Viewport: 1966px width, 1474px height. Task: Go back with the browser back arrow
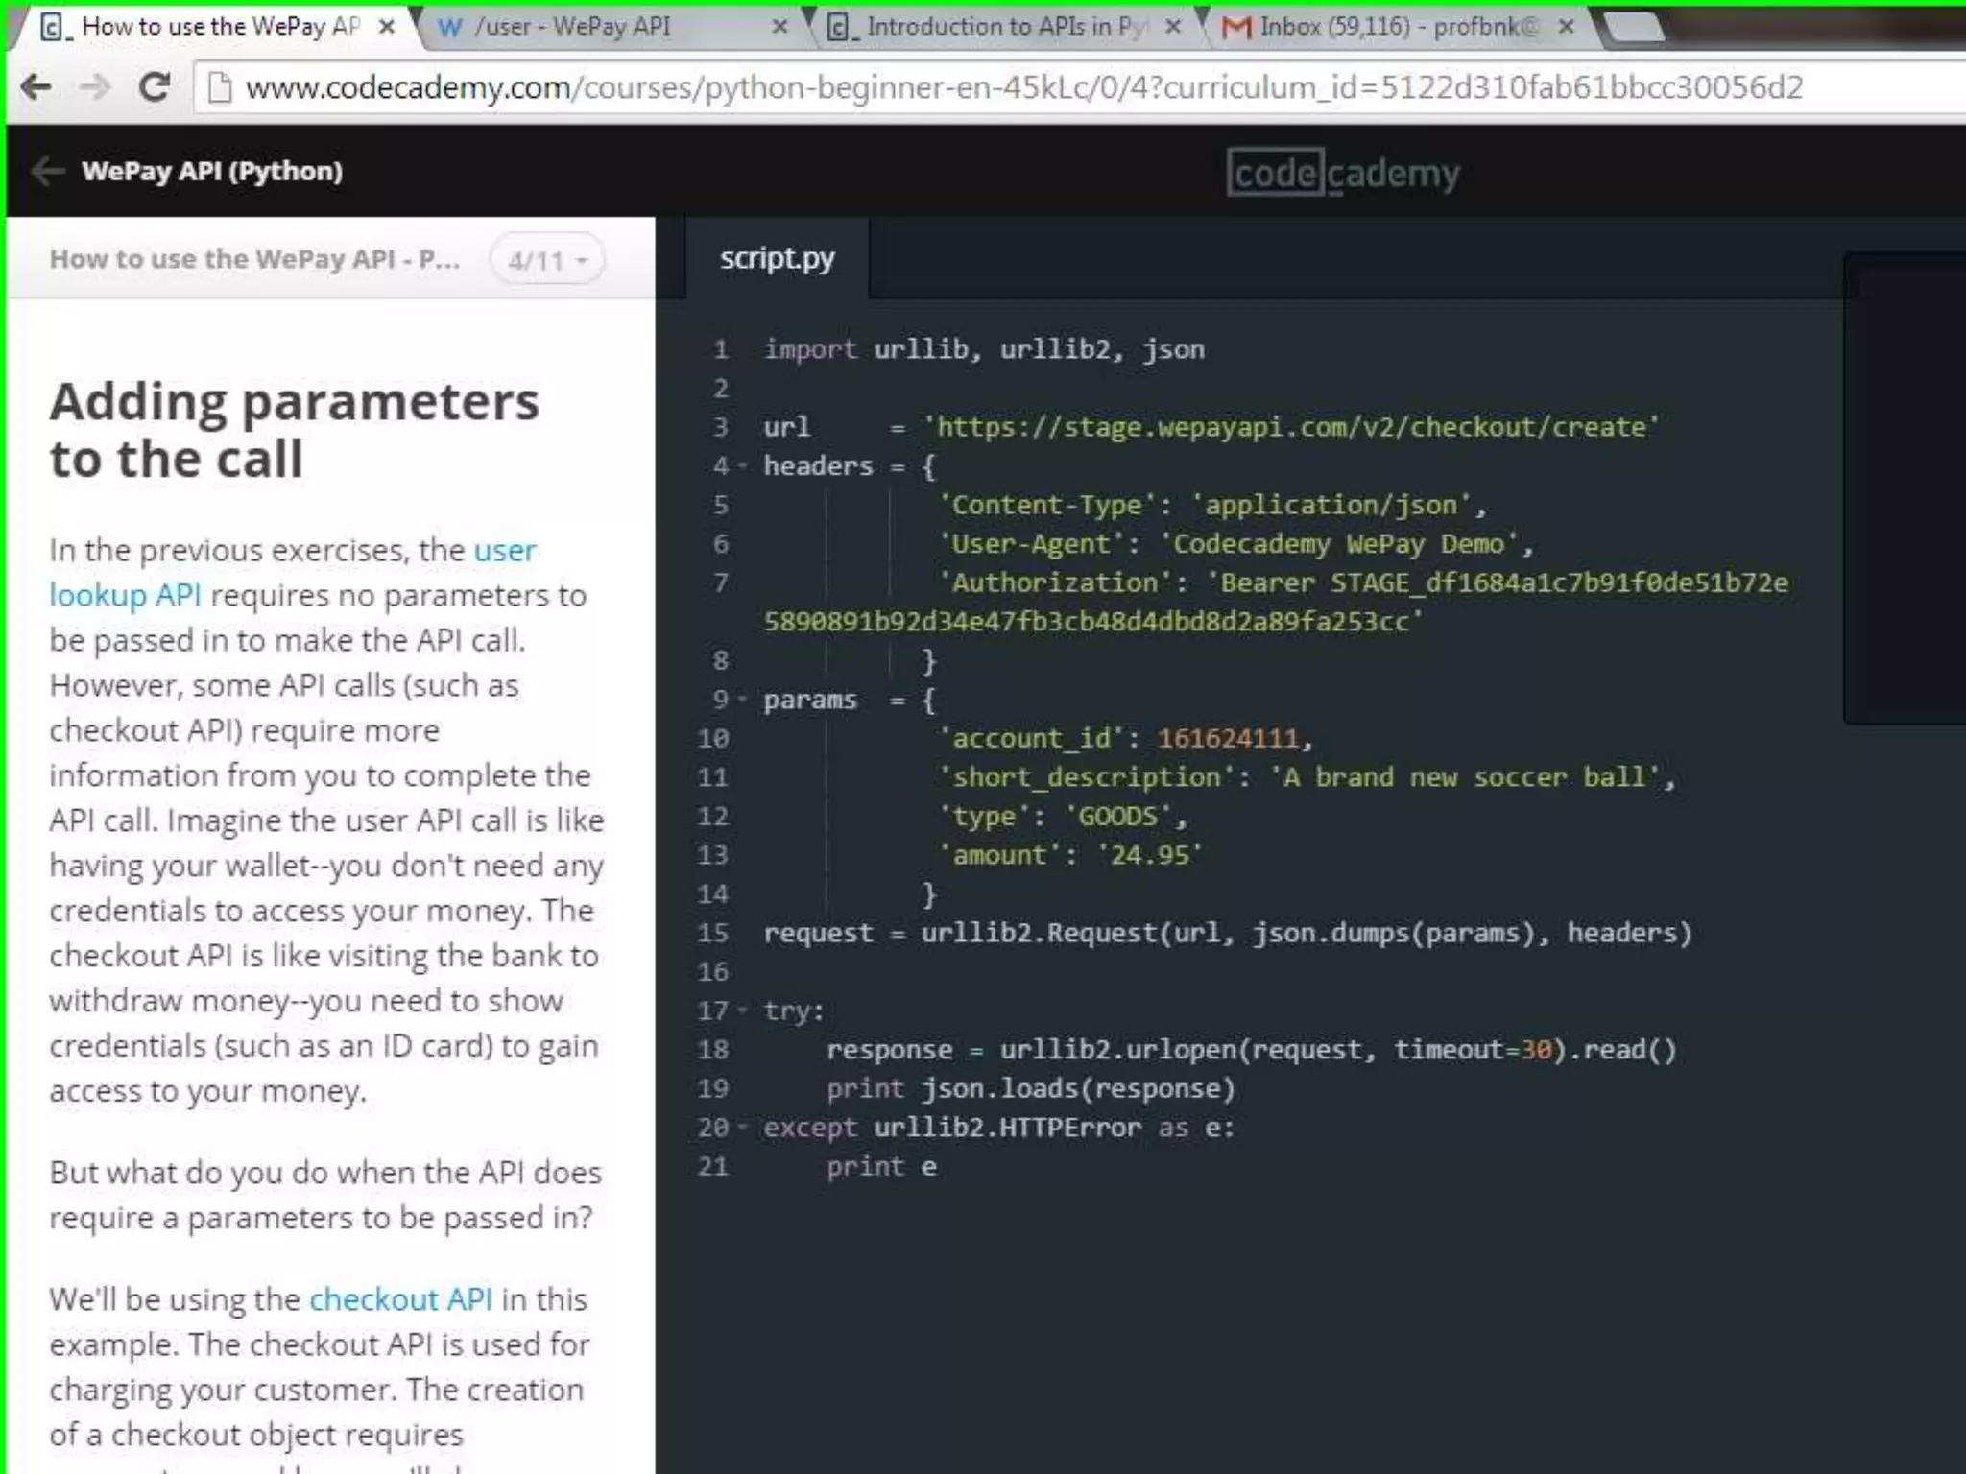click(36, 87)
